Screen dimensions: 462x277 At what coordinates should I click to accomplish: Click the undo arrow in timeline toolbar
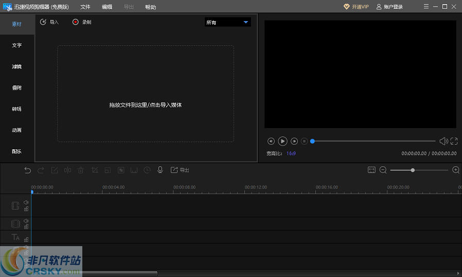[28, 170]
